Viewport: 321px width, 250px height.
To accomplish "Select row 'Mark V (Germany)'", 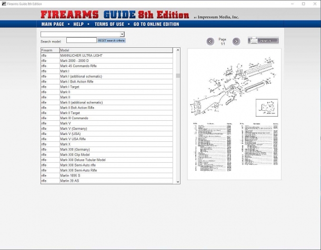I will [107, 129].
